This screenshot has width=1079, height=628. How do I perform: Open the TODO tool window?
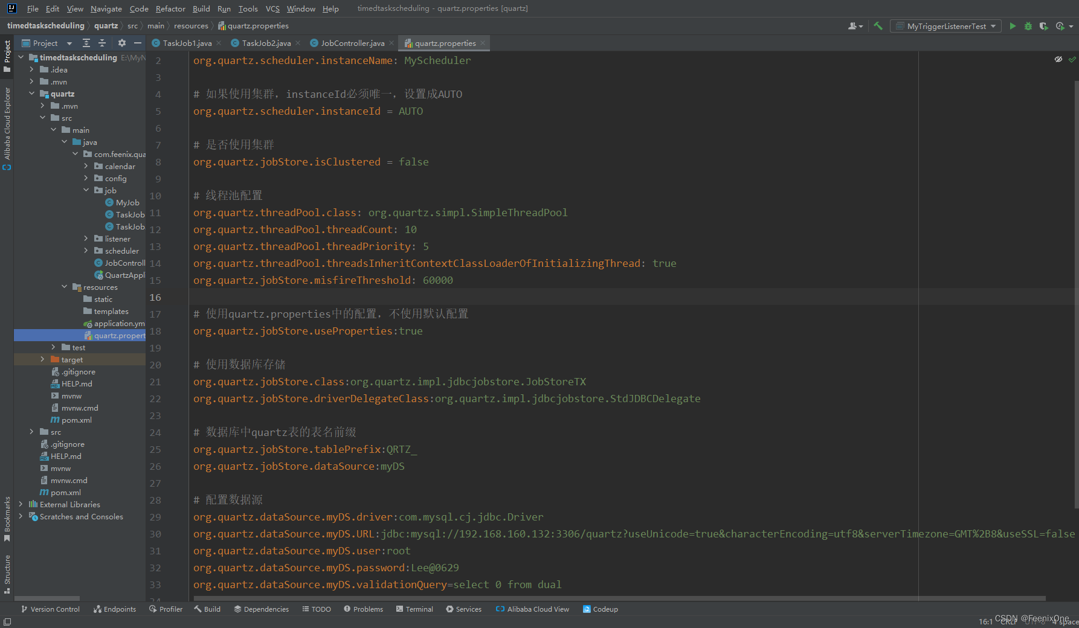[317, 609]
